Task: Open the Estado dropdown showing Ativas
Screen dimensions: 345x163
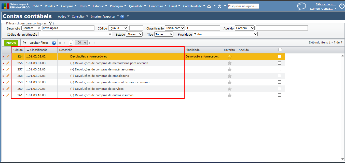Action: [x=134, y=34]
